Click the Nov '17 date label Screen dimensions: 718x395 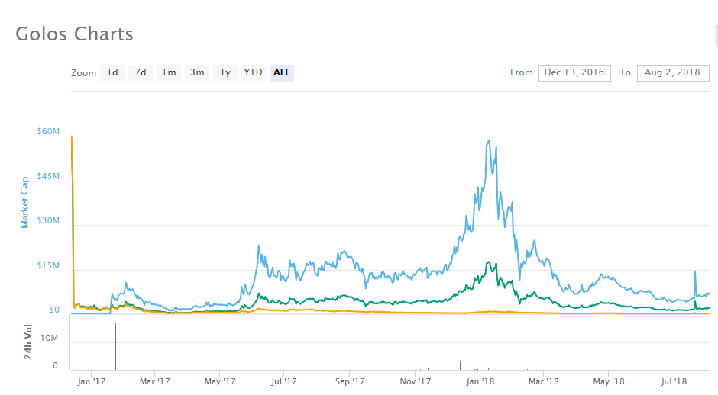[x=416, y=381]
